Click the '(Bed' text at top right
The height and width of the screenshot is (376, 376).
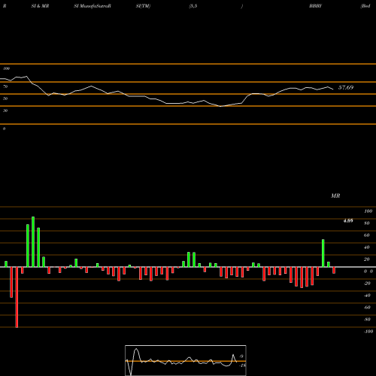point(365,6)
